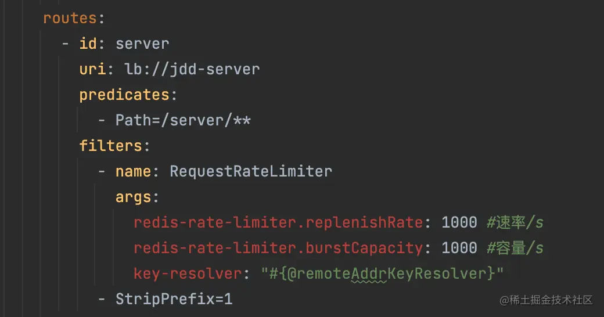Click the 'predicates' key
The image size is (604, 317).
124,95
